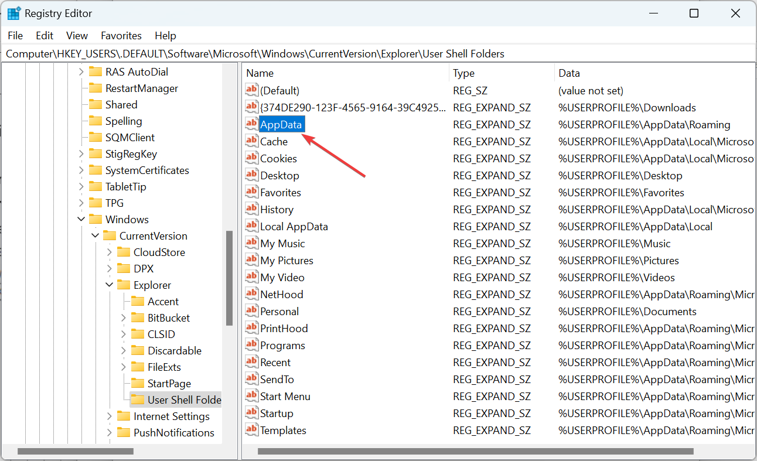The image size is (757, 461).
Task: Click the string icon beside Local AppData
Action: (x=251, y=226)
